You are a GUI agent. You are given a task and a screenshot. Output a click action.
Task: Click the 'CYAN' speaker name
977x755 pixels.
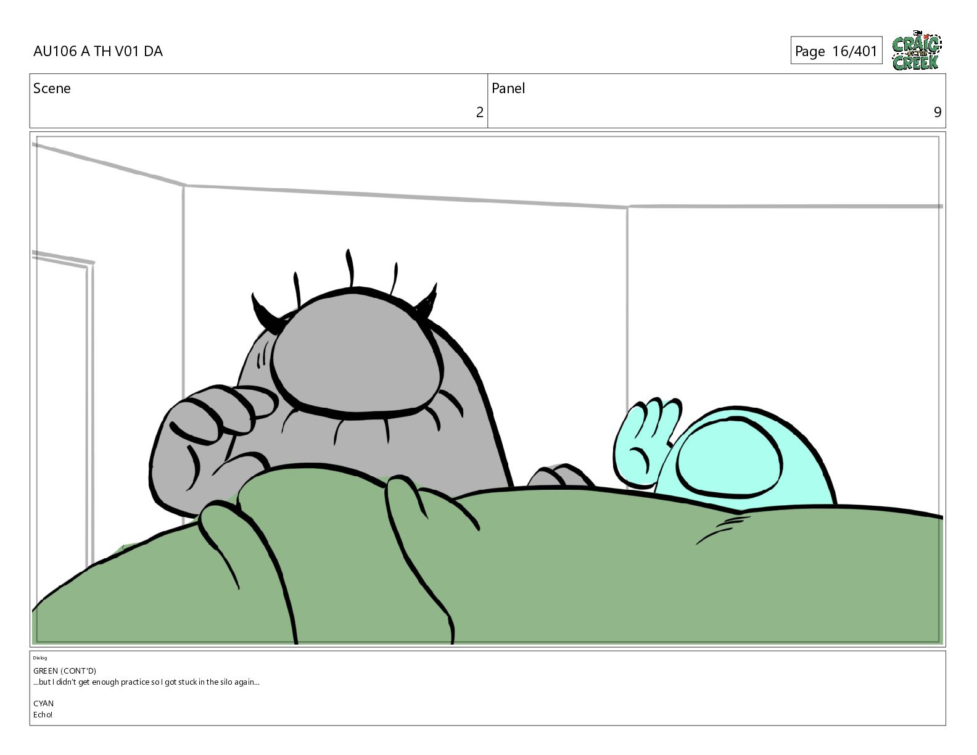pos(43,703)
